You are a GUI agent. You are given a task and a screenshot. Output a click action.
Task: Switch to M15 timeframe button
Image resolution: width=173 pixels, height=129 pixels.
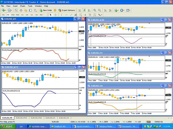pos(13,15)
